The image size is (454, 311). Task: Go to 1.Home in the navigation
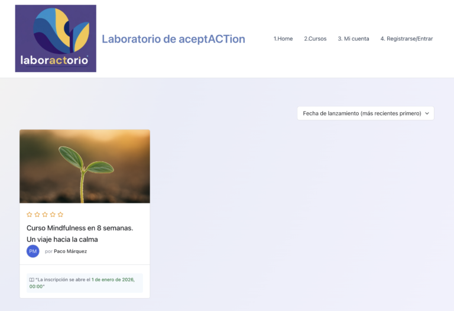point(283,39)
